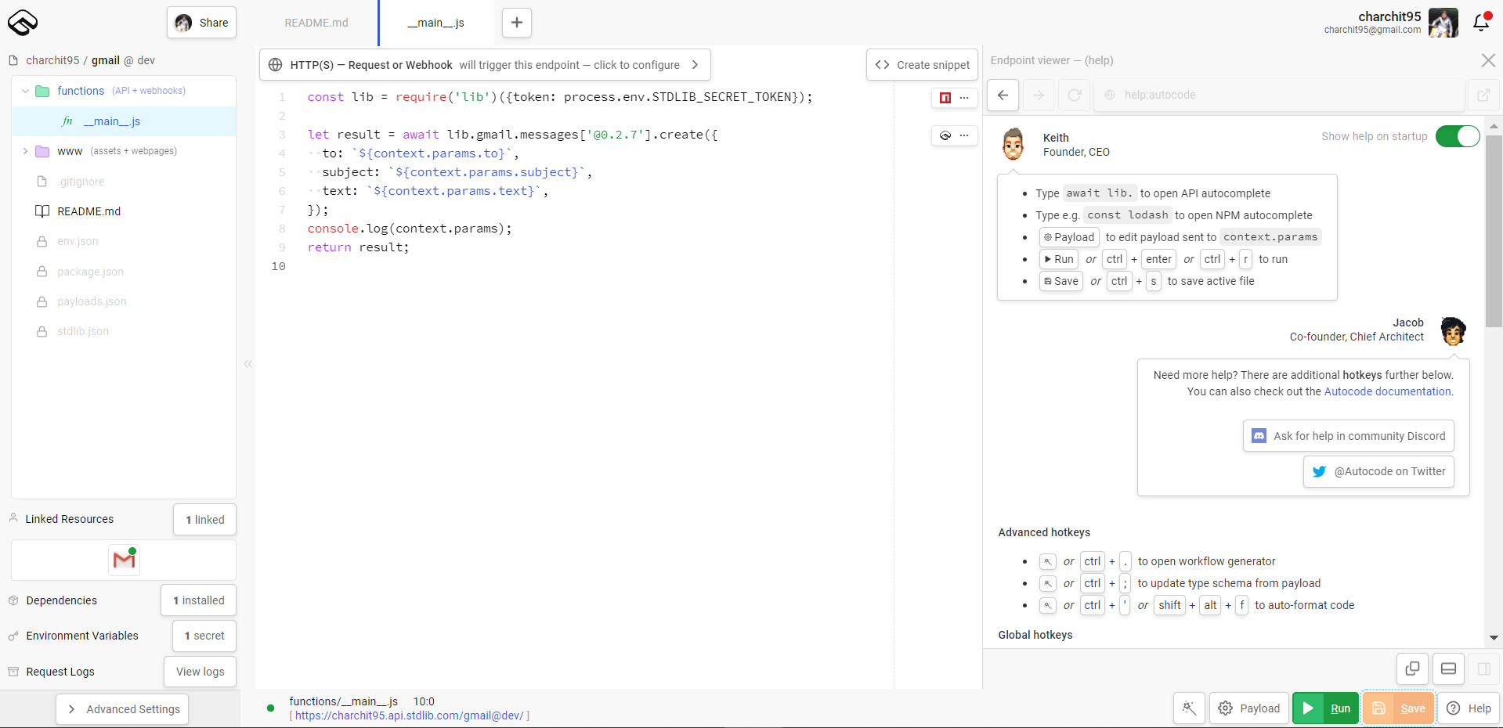Click the Payload hint button in help tips
Screen dimensions: 1503x728
click(1069, 237)
